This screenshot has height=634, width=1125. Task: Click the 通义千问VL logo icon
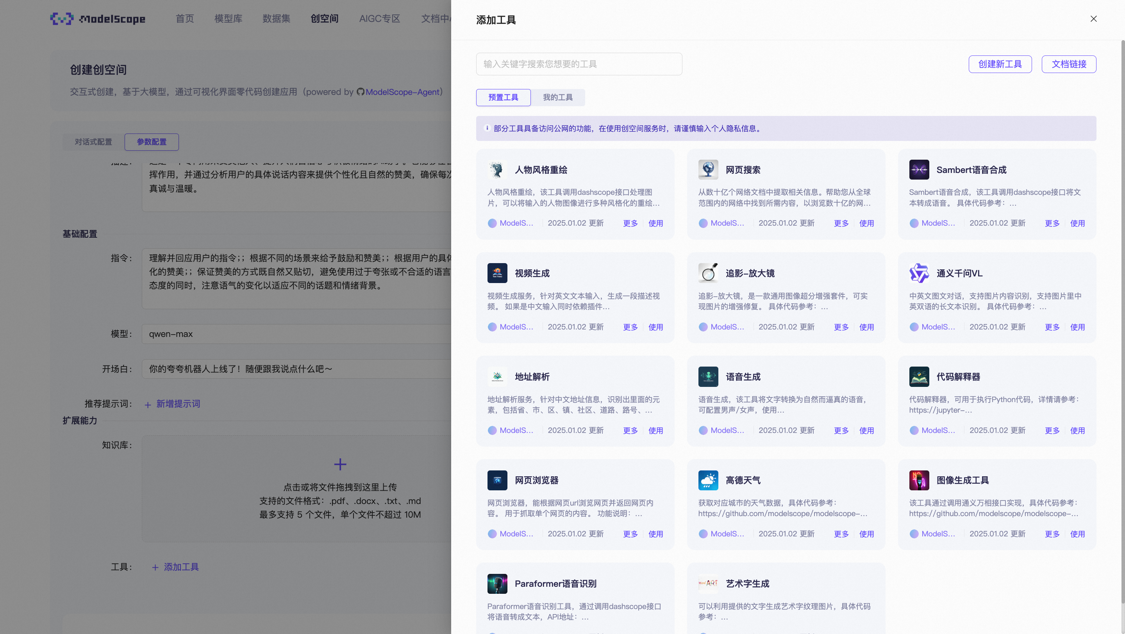[919, 273]
